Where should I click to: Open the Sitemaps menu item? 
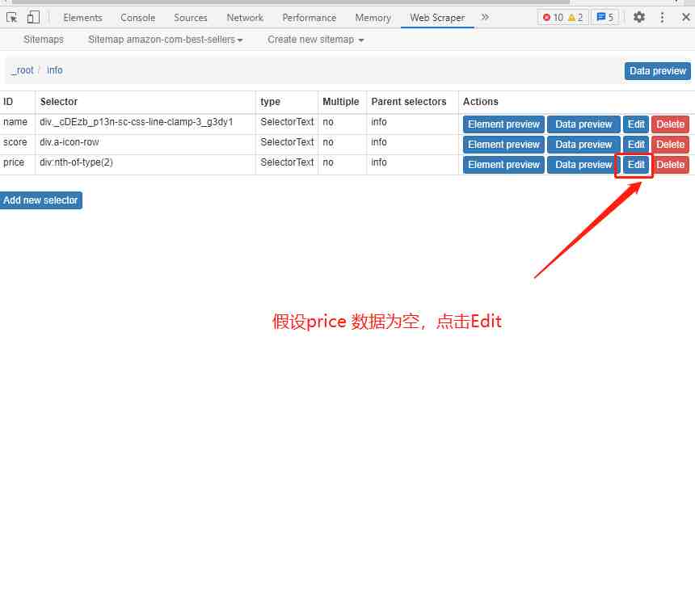(x=44, y=40)
